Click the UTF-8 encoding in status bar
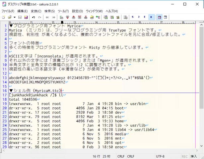204x159 pixels. point(160,156)
